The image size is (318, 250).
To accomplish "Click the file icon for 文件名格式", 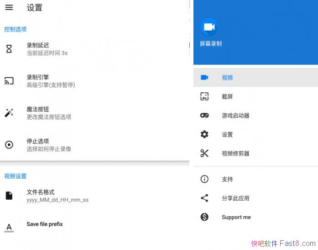I will click(9, 196).
